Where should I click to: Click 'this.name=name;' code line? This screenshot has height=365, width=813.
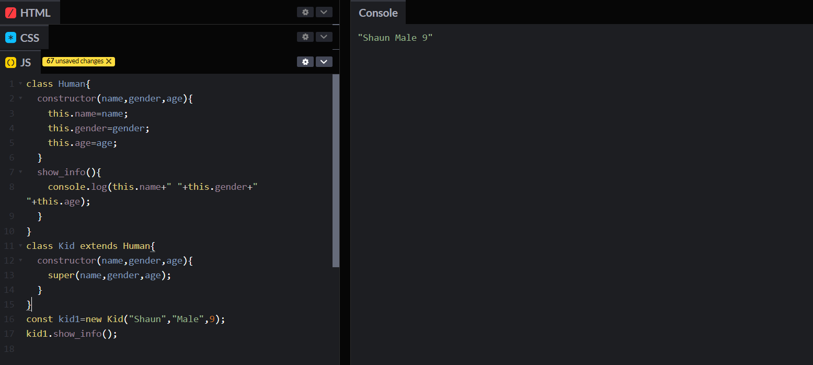pyautogui.click(x=88, y=113)
